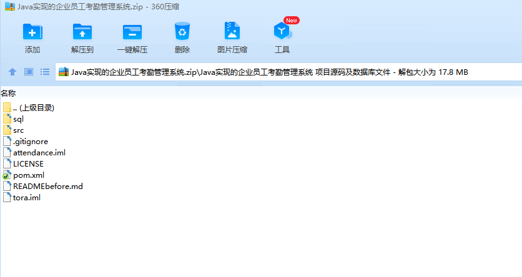Select the '.gitignore' file name

coord(31,142)
